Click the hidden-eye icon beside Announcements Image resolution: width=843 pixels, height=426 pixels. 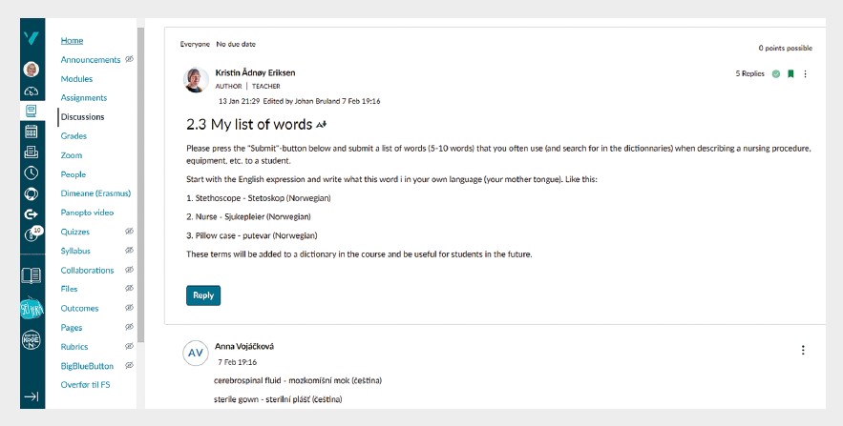[129, 59]
